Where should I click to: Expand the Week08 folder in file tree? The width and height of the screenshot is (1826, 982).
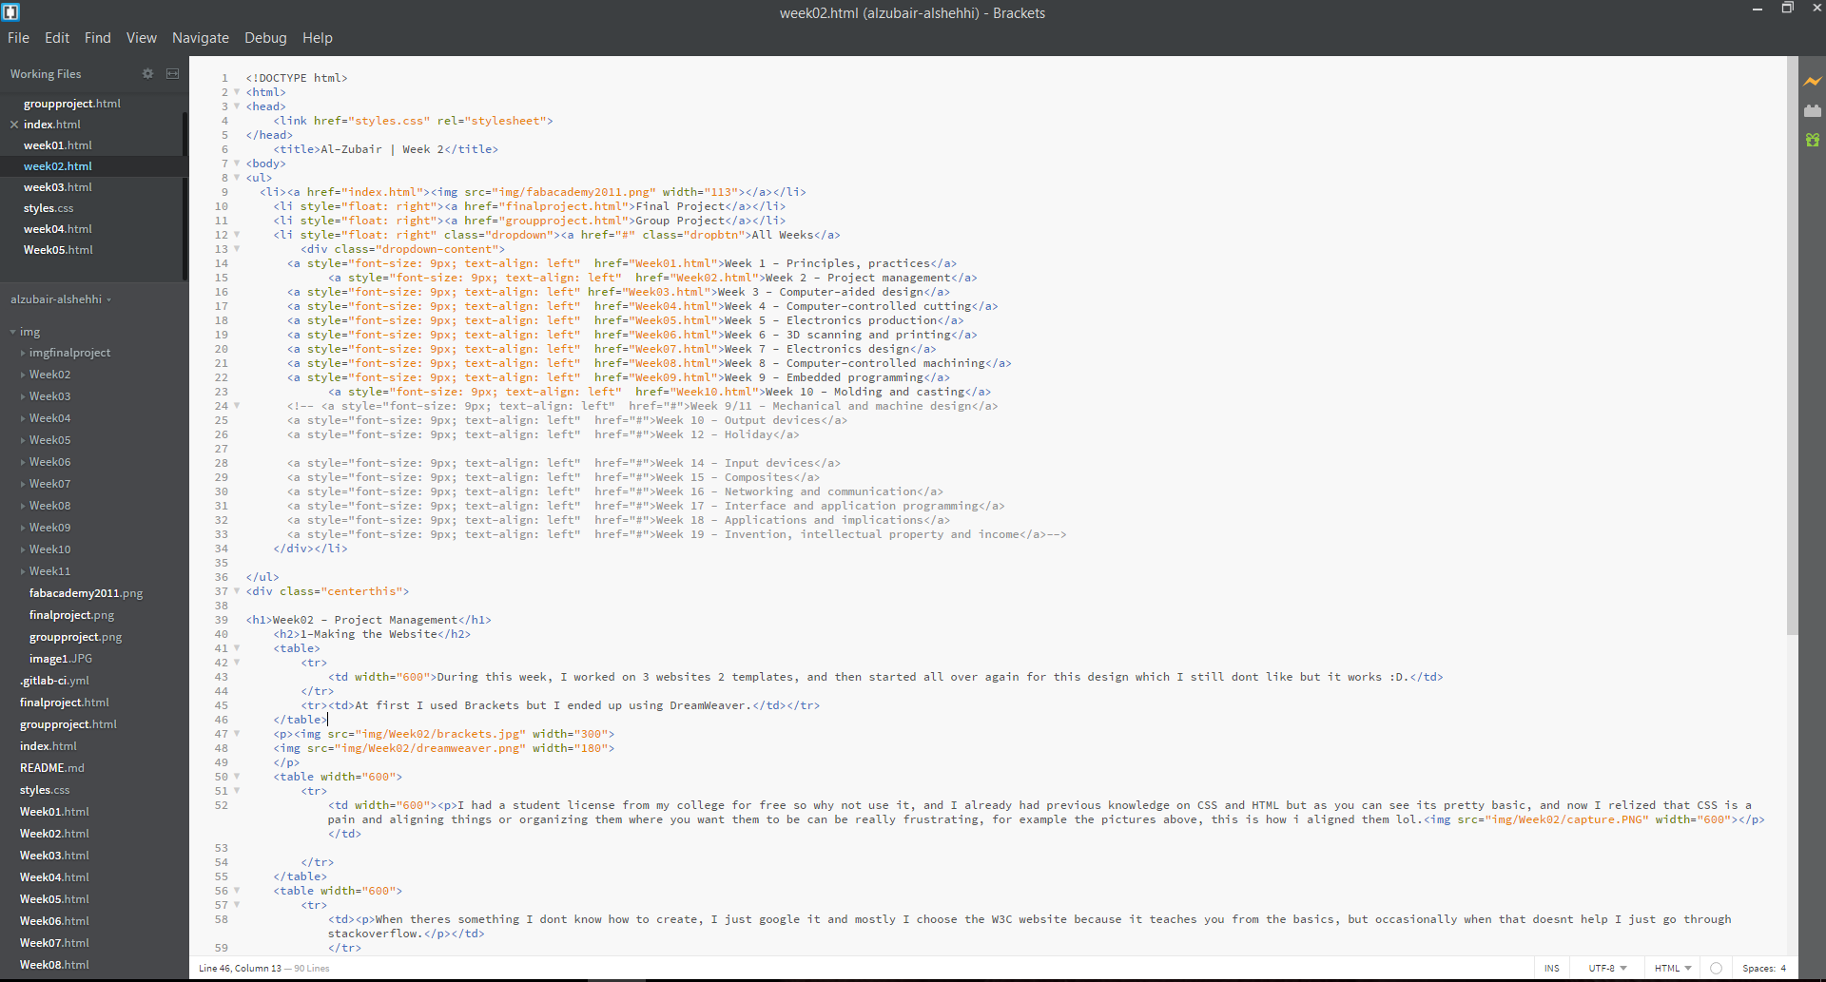tap(23, 506)
